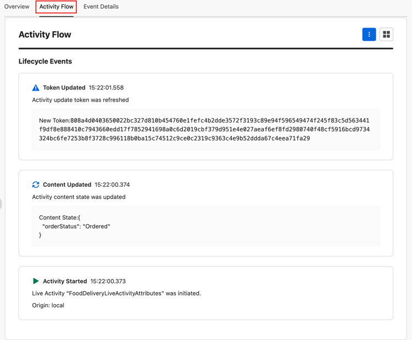This screenshot has width=412, height=340.
Task: Click the Content State JSON box
Action: tap(206, 226)
